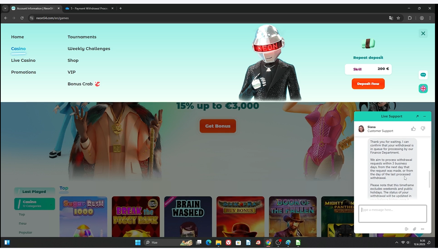This screenshot has height=249, width=438.
Task: View site information icon in the address bar
Action: coord(32,18)
